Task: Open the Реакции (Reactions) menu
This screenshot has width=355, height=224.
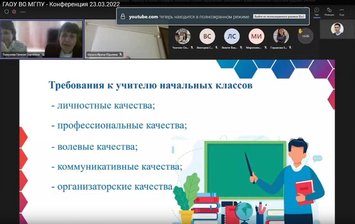Action: click(329, 12)
